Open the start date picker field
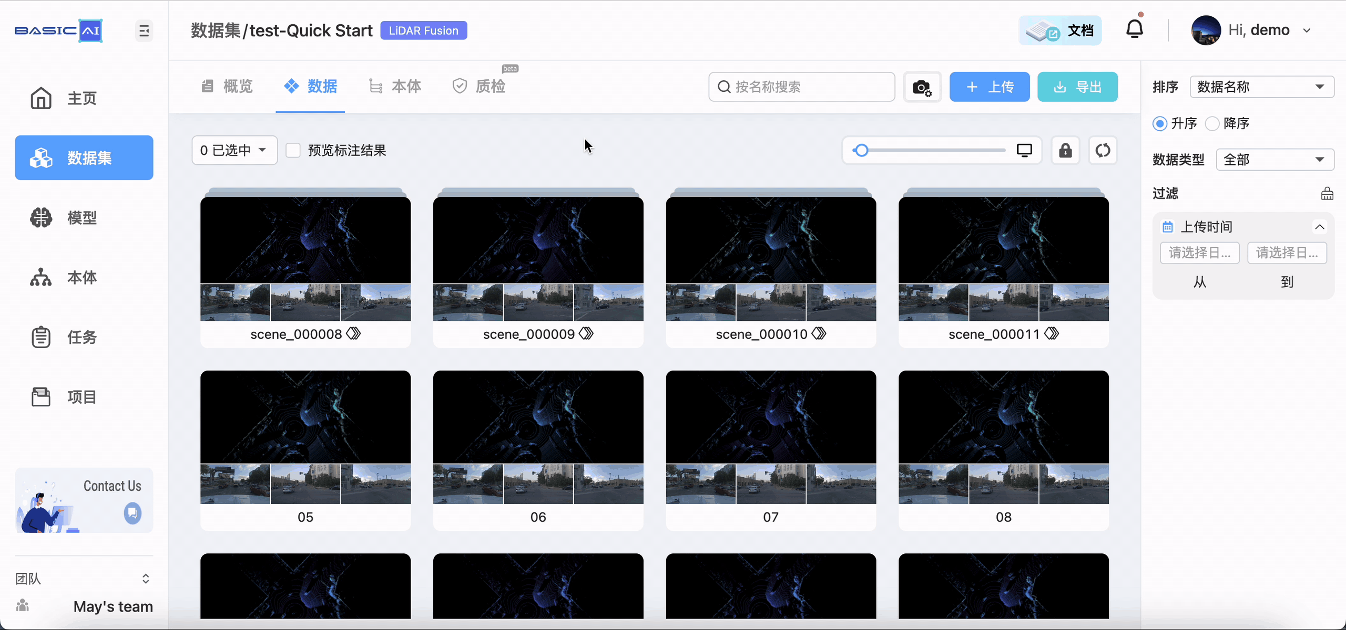This screenshot has width=1346, height=630. [1200, 253]
